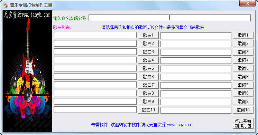Click the 歌词3 button
The image size is (258, 135).
(243, 52)
